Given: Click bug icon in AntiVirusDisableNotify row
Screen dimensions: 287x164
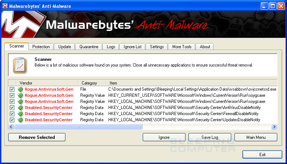Looking at the screenshot, I should pyautogui.click(x=20, y=108).
